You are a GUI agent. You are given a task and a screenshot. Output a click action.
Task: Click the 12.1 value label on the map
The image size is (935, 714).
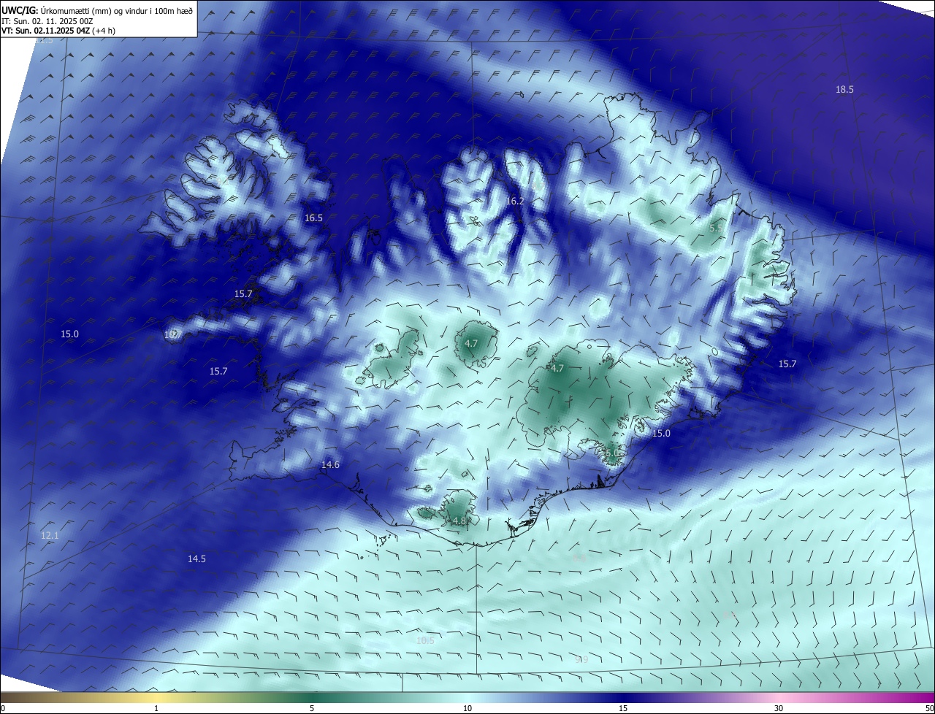click(50, 536)
